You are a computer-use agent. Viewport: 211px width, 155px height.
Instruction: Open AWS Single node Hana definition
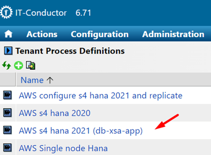tap(63, 148)
